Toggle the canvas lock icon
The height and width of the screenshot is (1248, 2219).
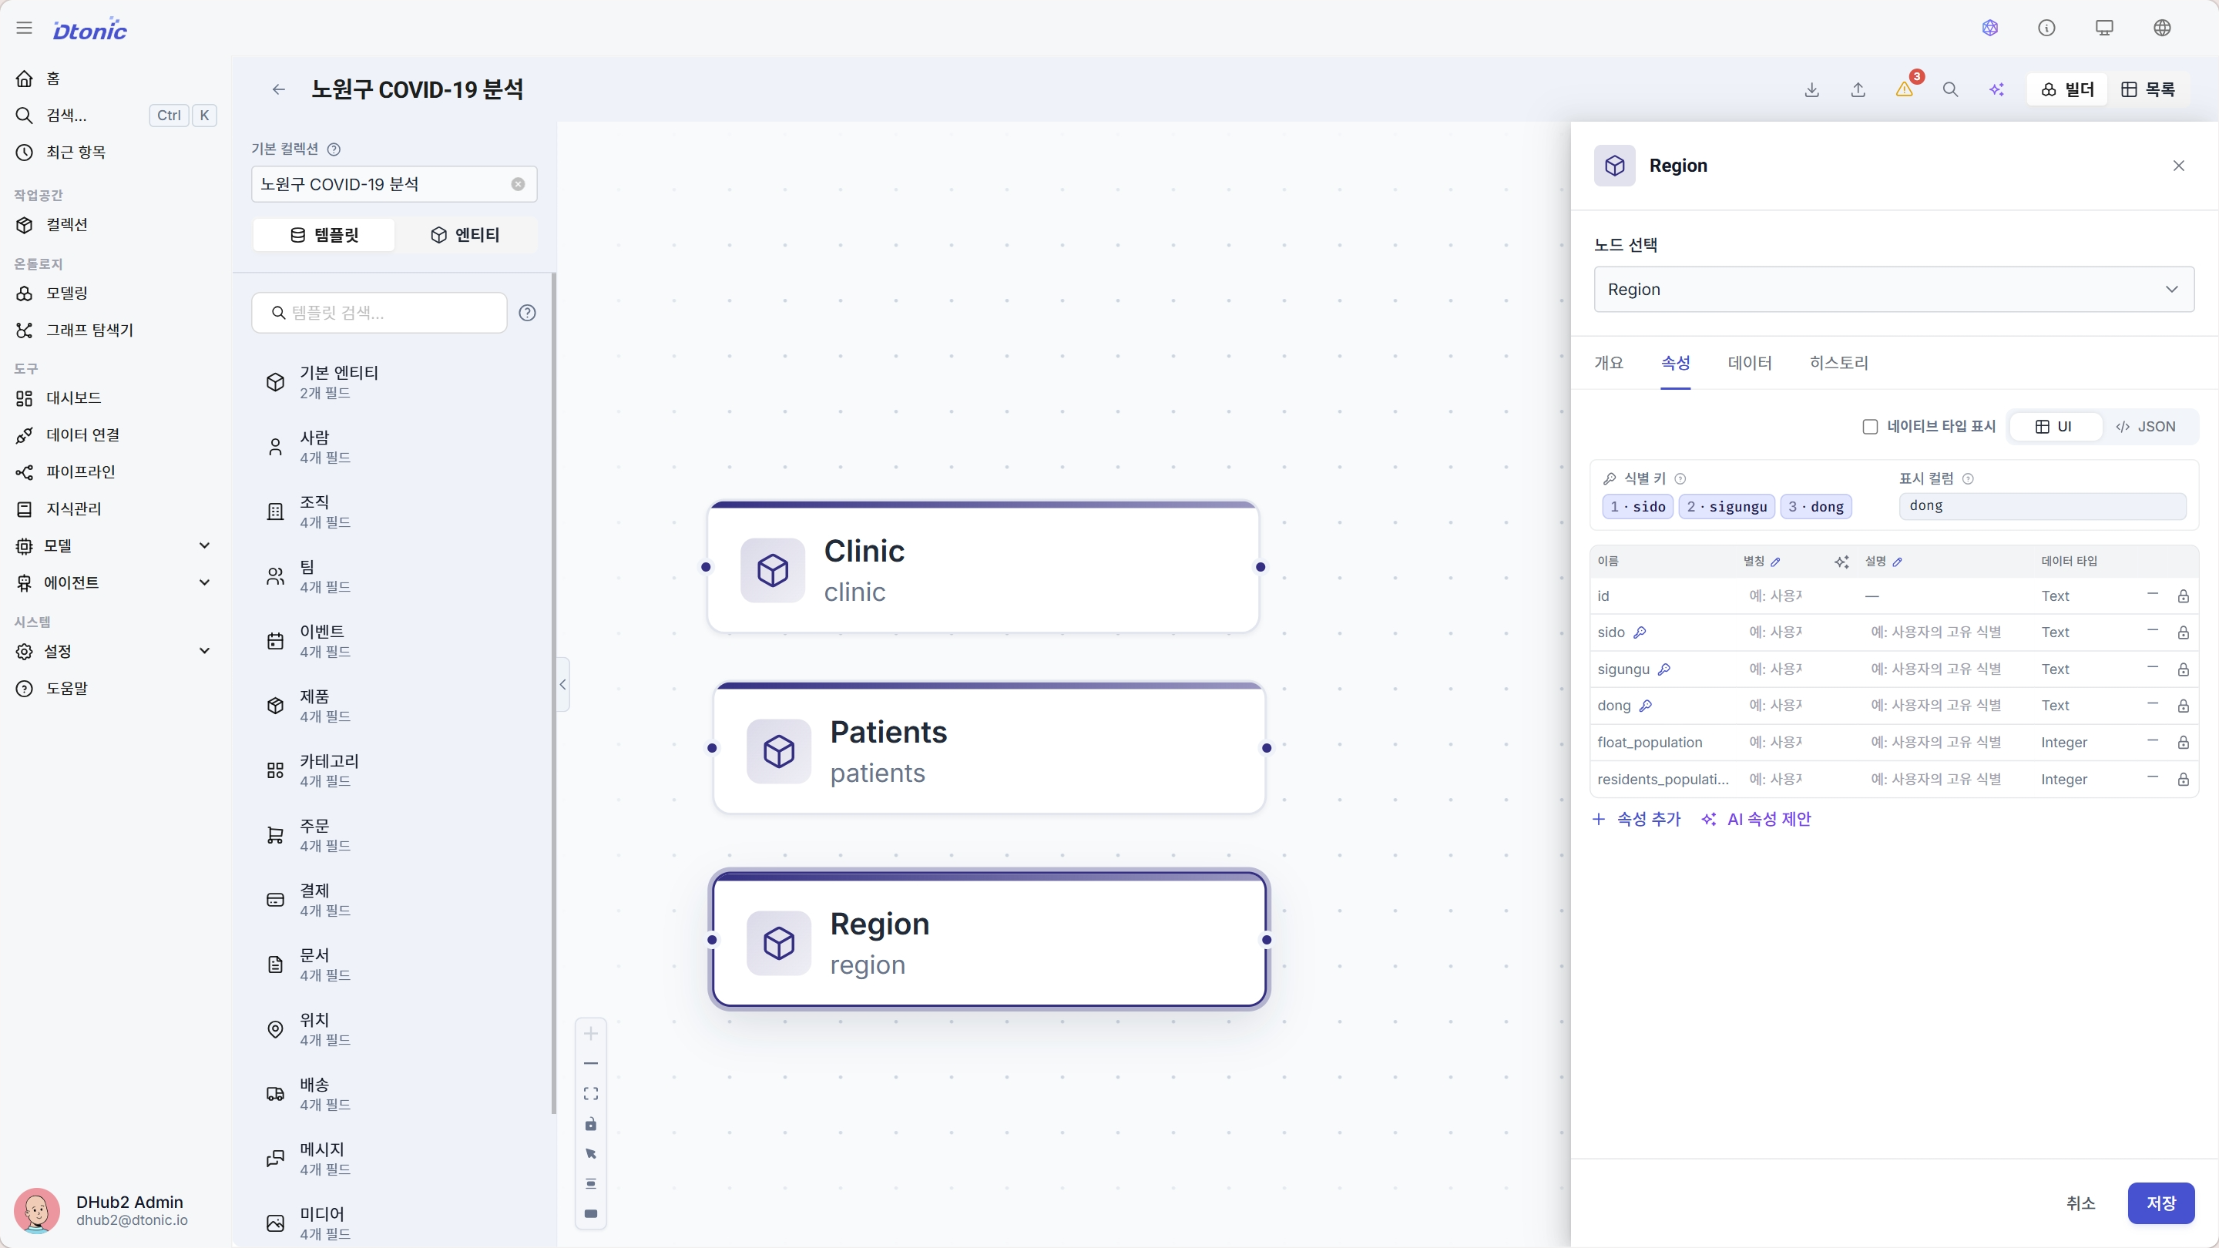click(591, 1124)
